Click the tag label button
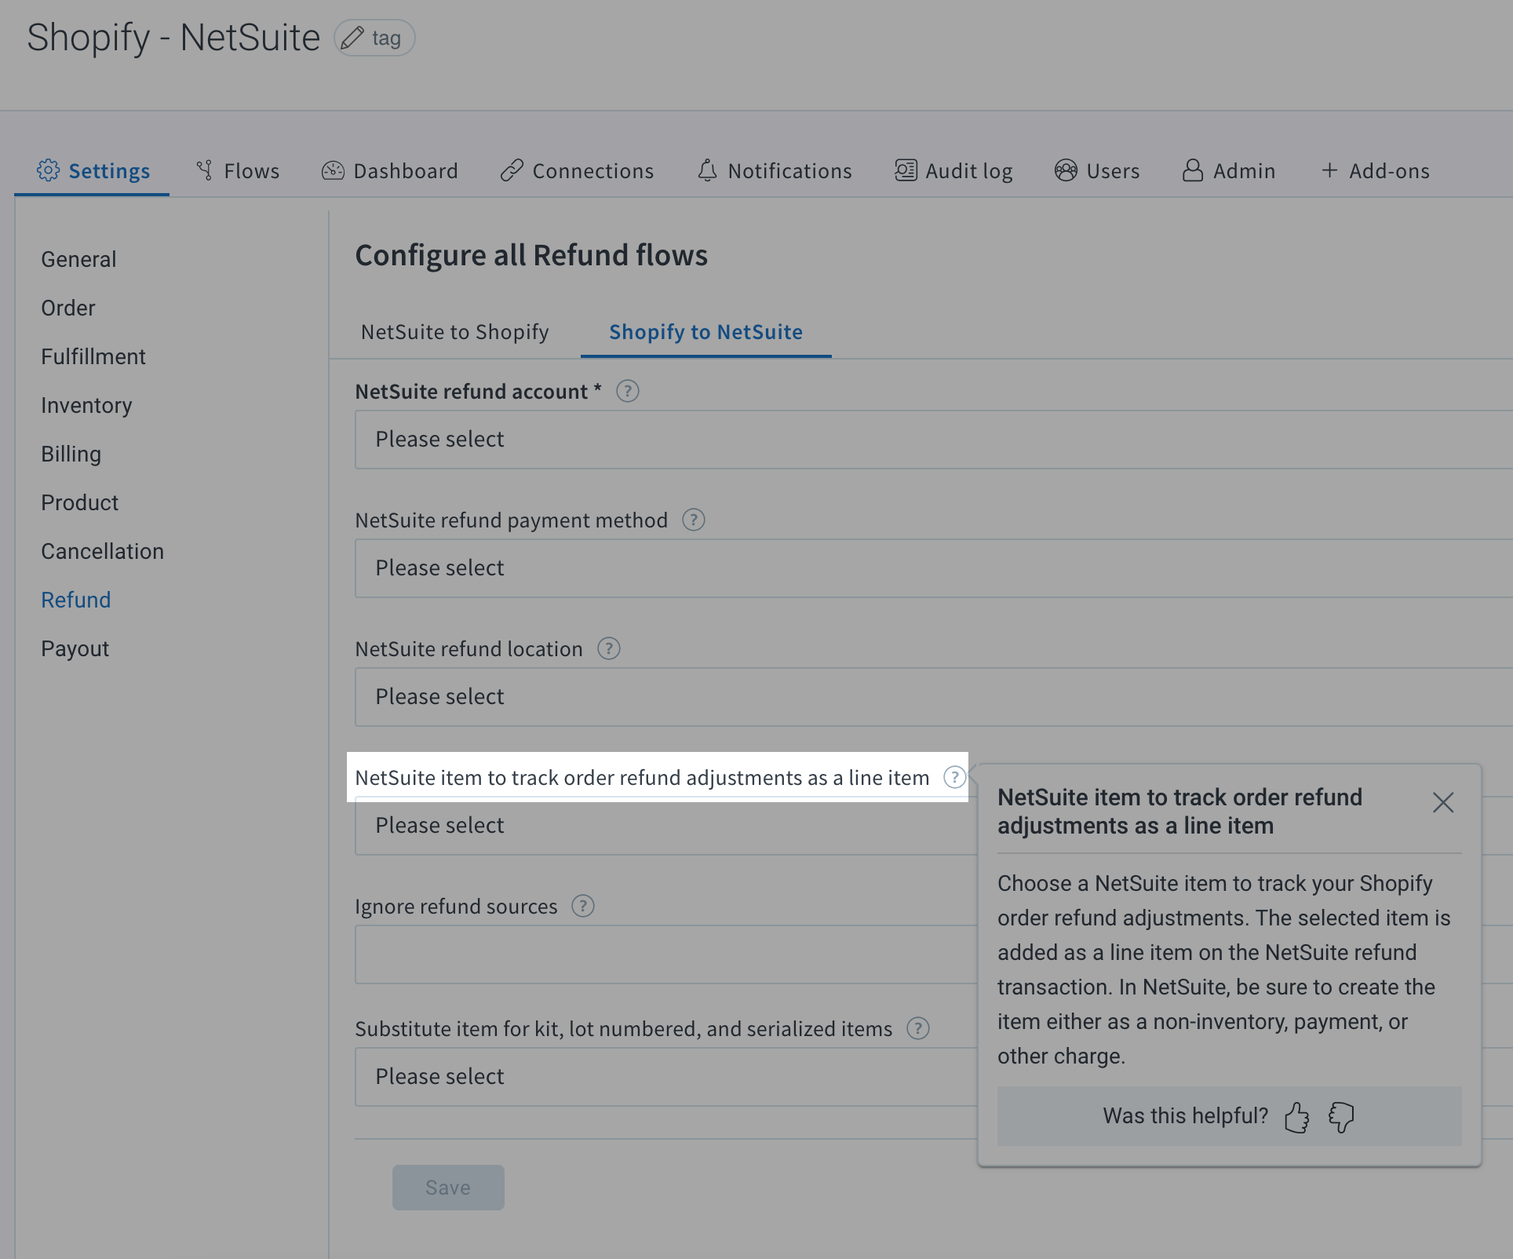The image size is (1513, 1259). coord(374,38)
